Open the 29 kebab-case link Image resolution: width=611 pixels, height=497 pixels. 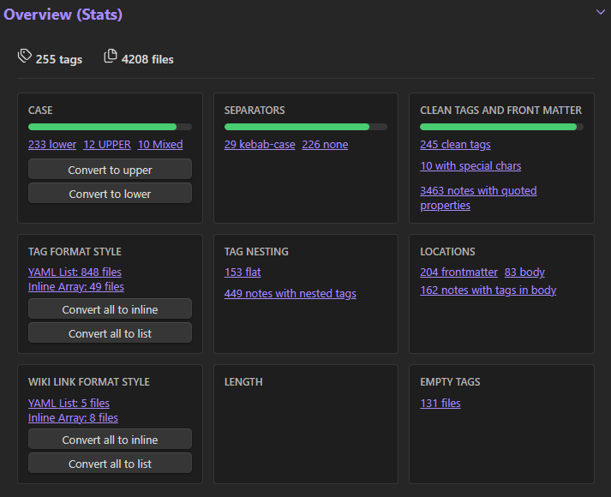(260, 145)
